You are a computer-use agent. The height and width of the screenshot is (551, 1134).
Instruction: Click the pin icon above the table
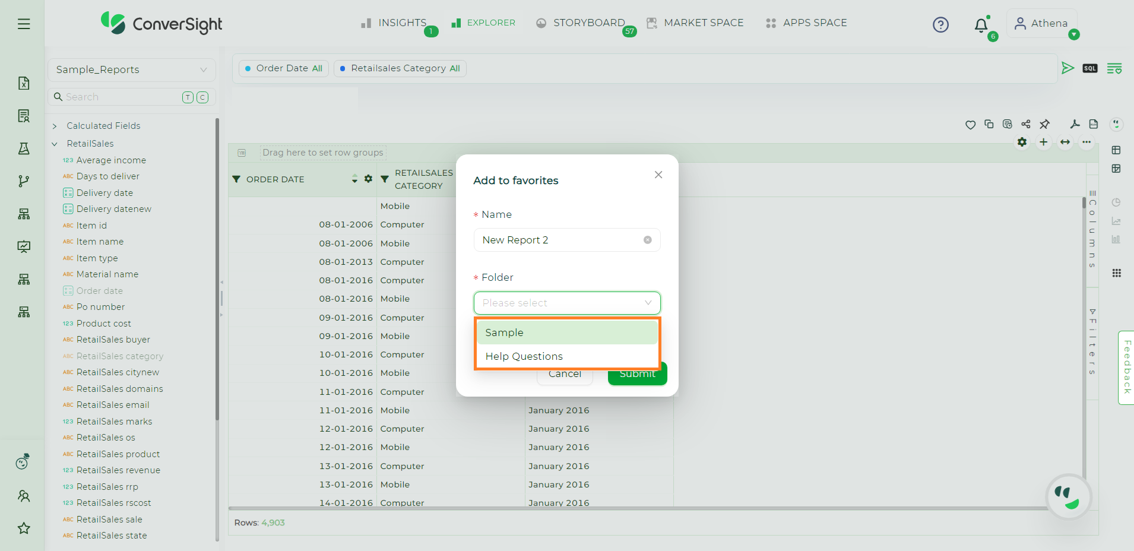point(1044,124)
